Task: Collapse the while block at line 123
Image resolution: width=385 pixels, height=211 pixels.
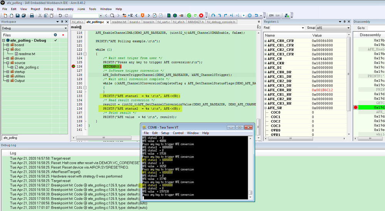Action: (85, 54)
